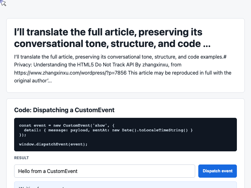
Task: Click the truncated "original author'..." text
Action: pos(33,81)
